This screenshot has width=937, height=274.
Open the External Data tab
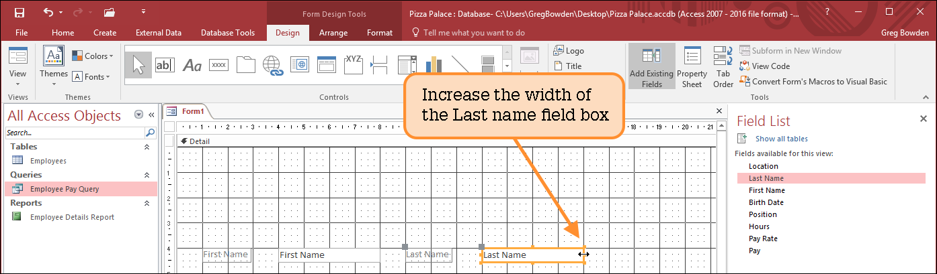(159, 32)
